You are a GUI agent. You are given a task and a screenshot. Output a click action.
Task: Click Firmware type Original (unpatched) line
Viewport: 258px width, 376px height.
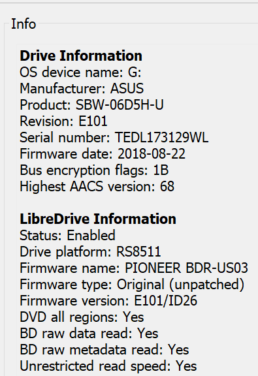click(x=132, y=285)
